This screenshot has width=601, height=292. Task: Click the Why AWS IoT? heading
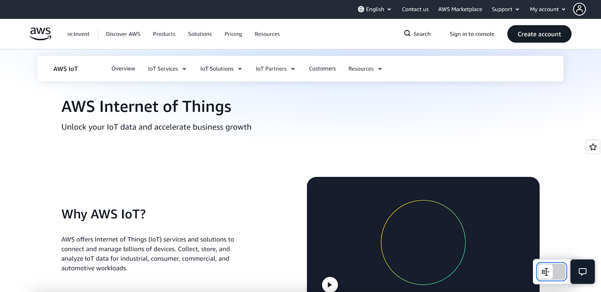(x=104, y=214)
